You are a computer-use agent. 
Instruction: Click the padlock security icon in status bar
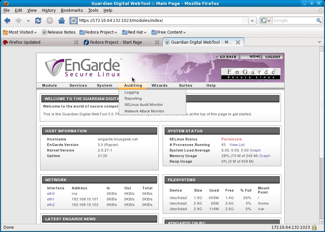click(314, 227)
